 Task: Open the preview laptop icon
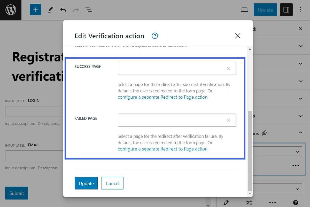[244, 10]
